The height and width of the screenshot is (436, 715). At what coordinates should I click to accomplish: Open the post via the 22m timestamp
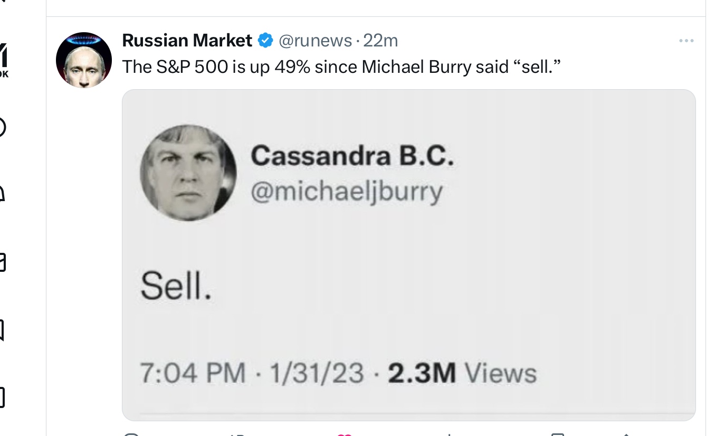click(x=380, y=40)
